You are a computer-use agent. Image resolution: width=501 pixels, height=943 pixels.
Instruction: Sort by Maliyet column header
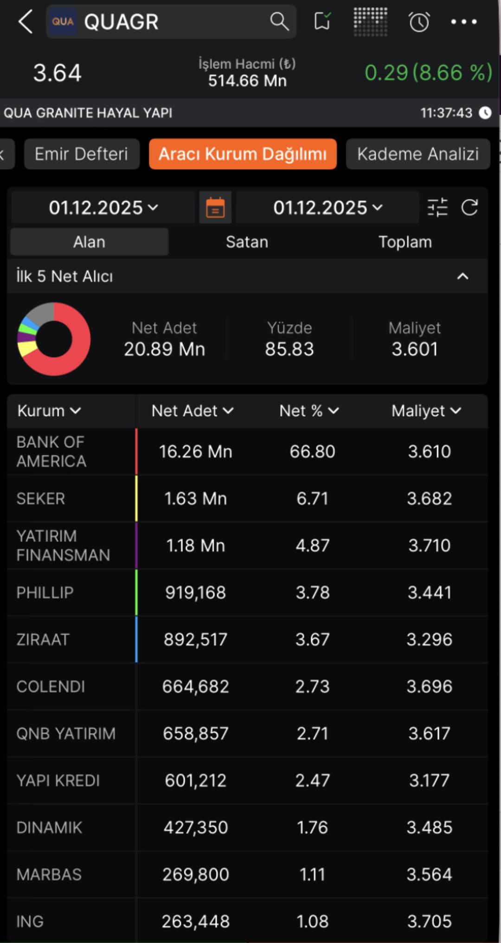pos(426,411)
